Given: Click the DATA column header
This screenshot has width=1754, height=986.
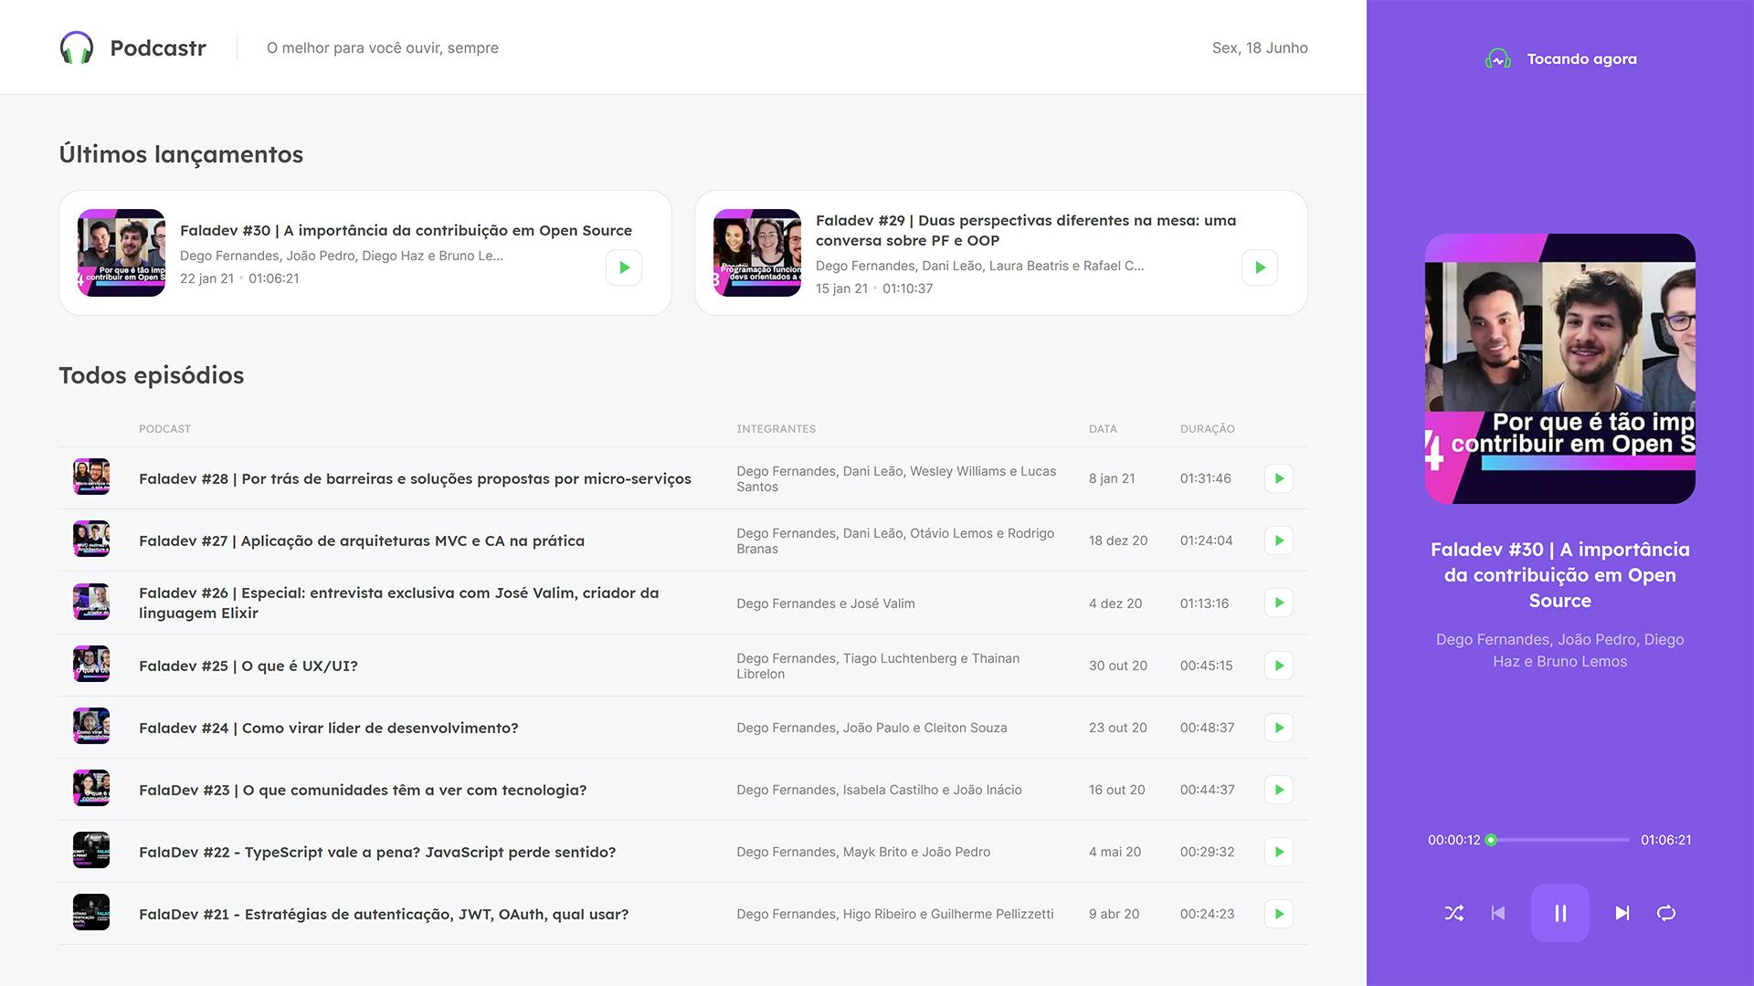Looking at the screenshot, I should 1103,429.
